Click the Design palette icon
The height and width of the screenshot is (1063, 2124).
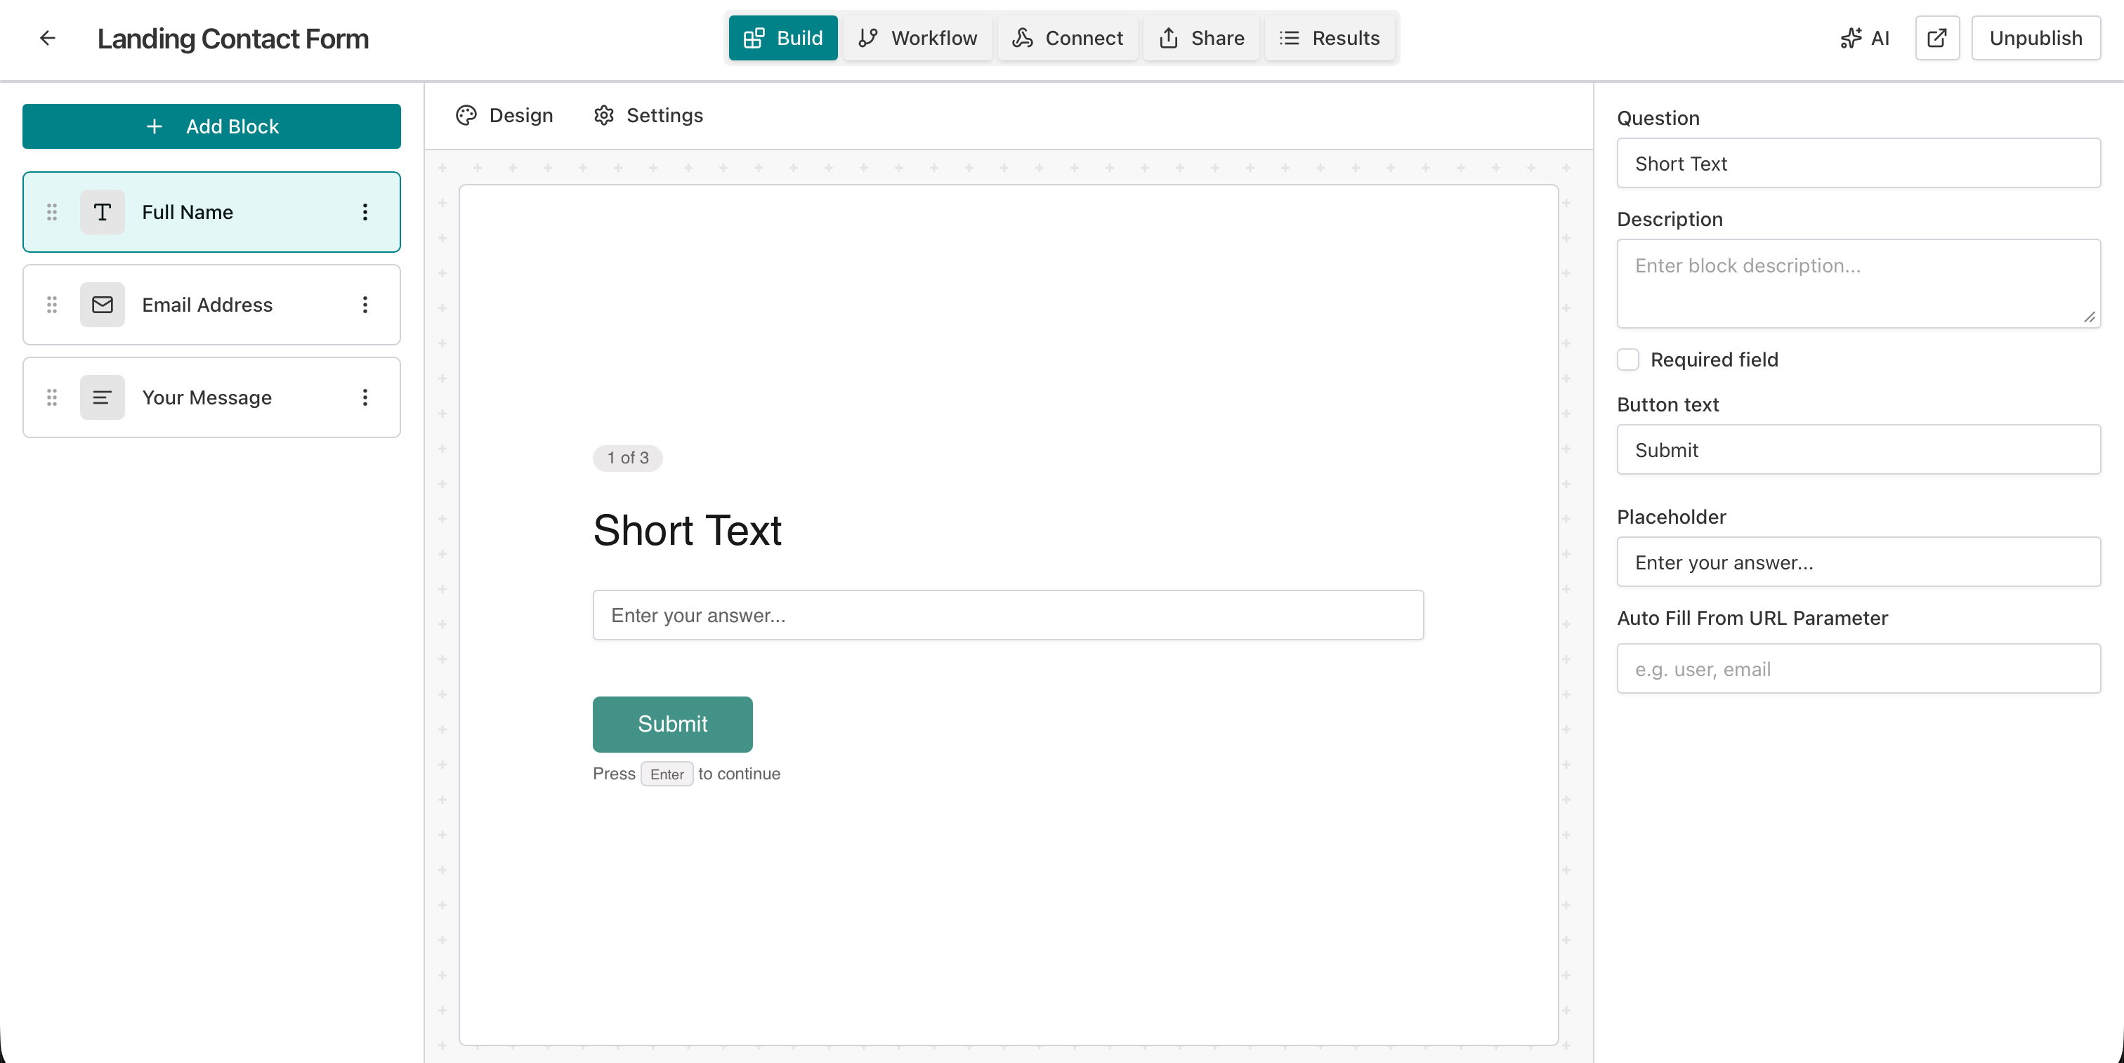(x=466, y=115)
